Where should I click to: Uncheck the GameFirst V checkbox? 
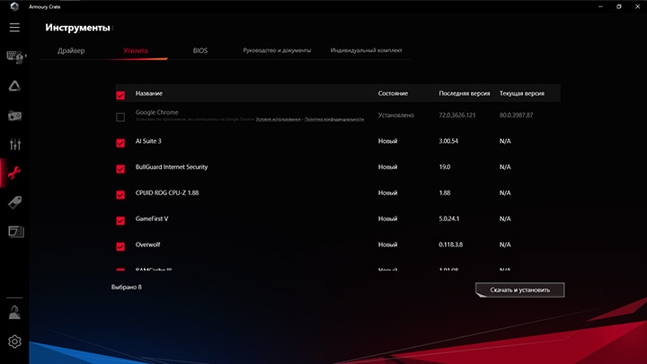(120, 221)
